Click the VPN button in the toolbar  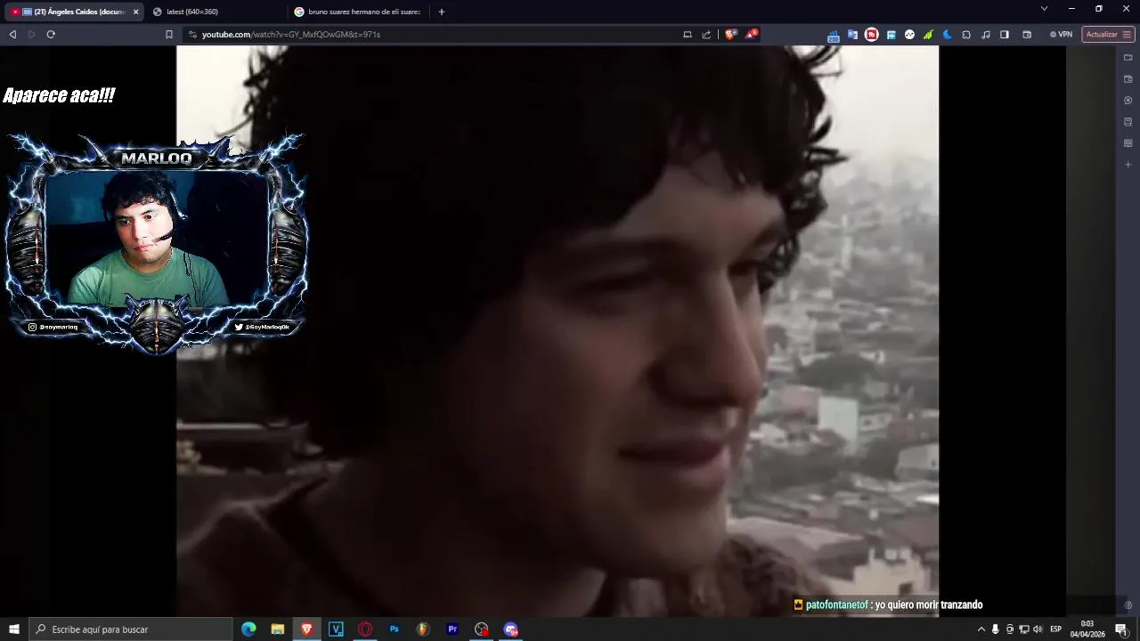(1061, 35)
